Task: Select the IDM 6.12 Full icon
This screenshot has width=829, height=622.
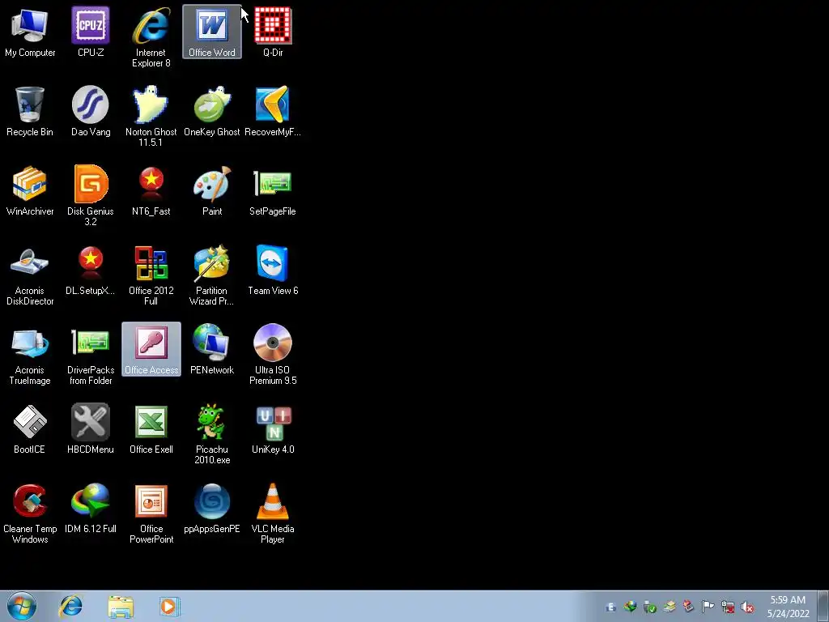Action: coord(91,508)
